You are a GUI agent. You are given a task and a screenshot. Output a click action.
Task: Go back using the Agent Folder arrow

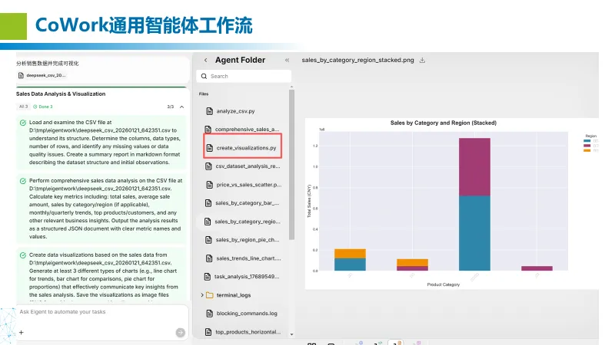[x=205, y=61]
